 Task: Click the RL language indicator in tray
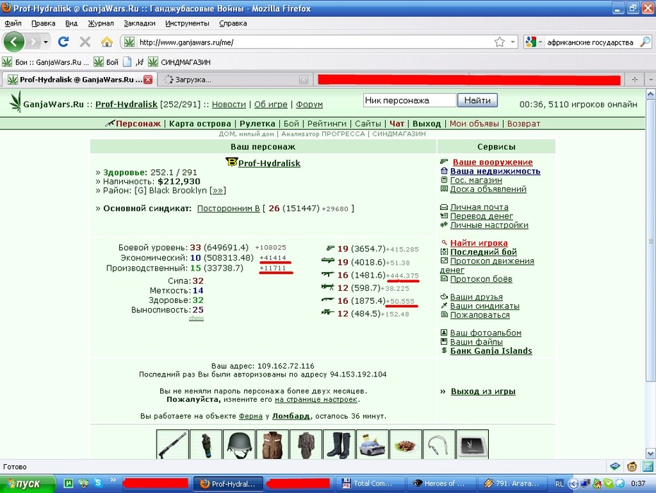click(x=559, y=484)
